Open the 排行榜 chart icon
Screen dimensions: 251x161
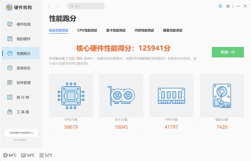point(10,97)
